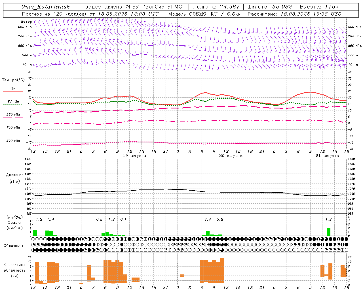
Task: Click the "Прогноз на 120 часа(ов)" forecast text
Action: coord(54,14)
